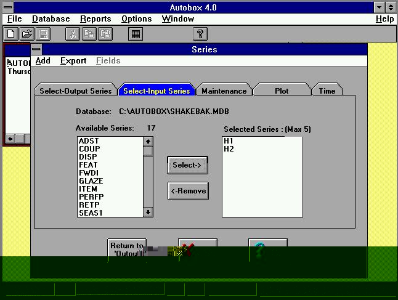Select COUP in Available Series list
This screenshot has width=398, height=300.
110,149
